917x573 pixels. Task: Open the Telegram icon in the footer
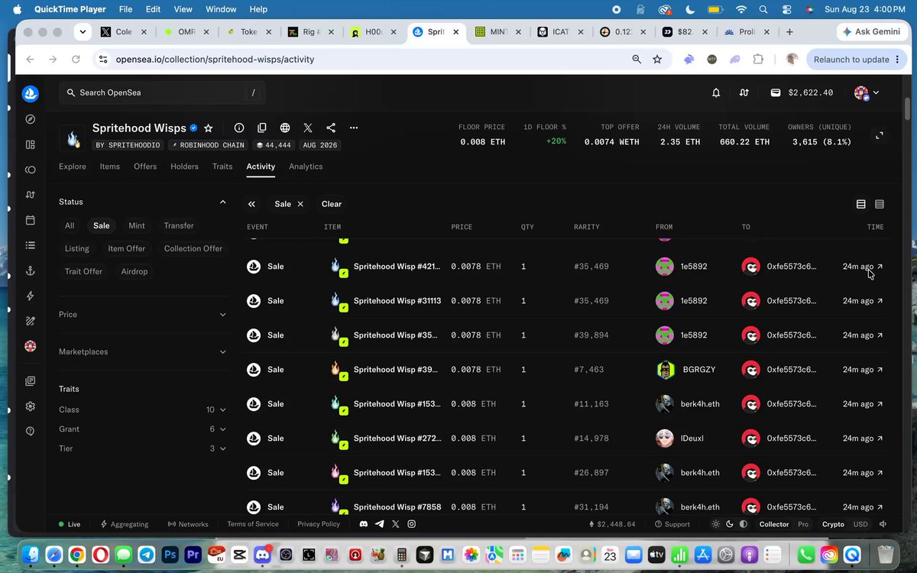point(380,524)
